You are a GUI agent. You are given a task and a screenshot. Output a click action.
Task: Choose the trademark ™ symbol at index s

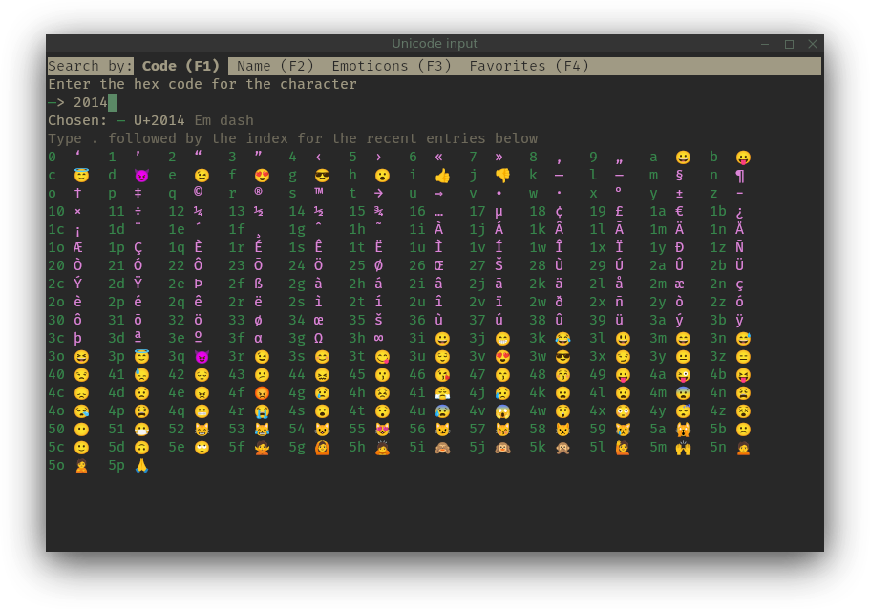[318, 191]
